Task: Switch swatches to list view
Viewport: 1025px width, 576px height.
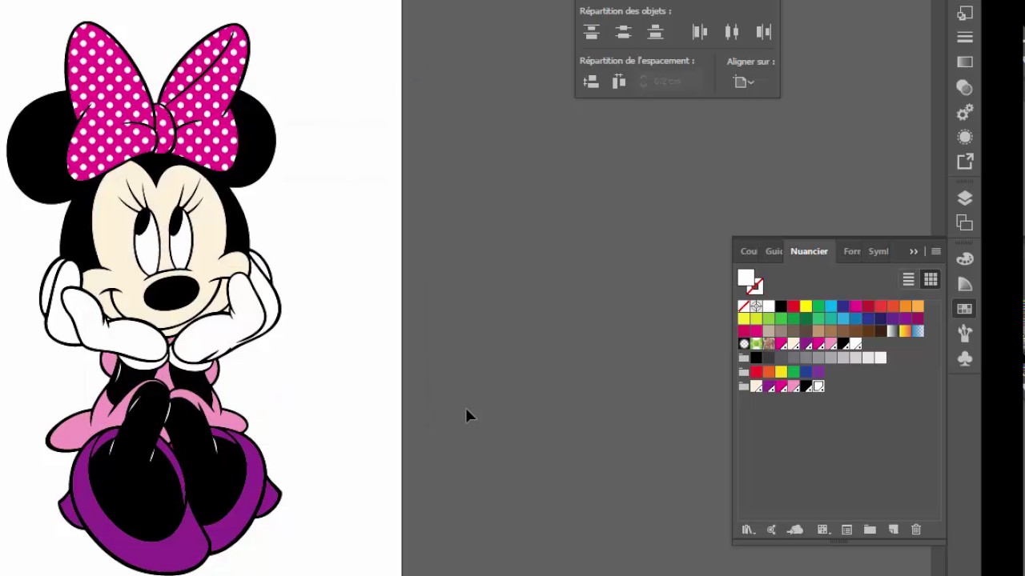Action: click(908, 279)
